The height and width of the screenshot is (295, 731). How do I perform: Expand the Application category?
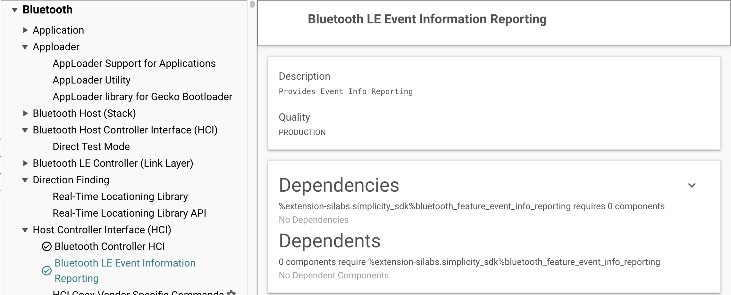point(25,30)
